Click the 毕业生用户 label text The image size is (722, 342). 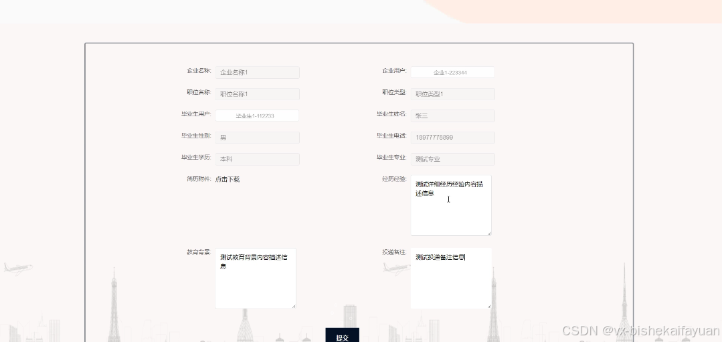[x=196, y=114]
